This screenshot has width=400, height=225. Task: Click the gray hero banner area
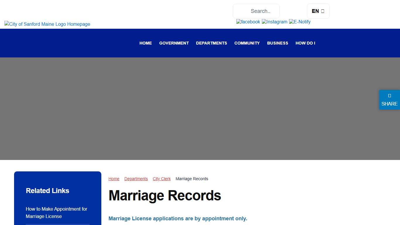pos(200,108)
